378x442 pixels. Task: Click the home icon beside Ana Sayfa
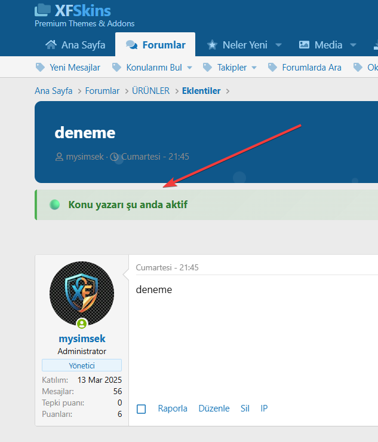51,45
